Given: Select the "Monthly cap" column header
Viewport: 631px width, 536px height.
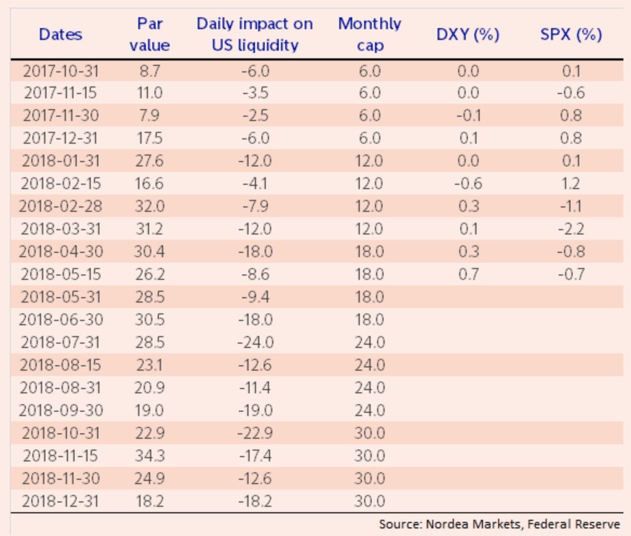Looking at the screenshot, I should coord(370,35).
